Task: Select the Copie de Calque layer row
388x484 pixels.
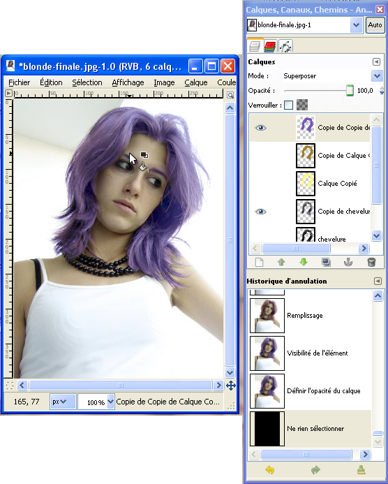Action: tap(310, 156)
